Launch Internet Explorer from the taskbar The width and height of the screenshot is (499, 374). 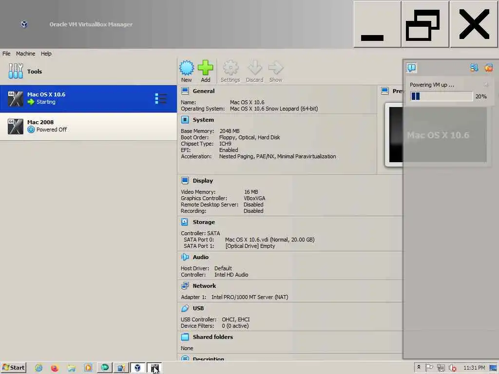tap(38, 368)
